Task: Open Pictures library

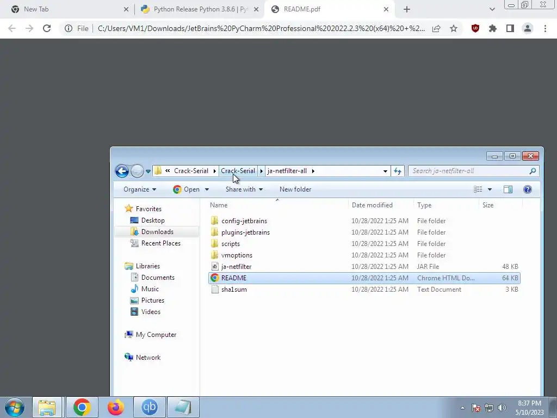Action: pyautogui.click(x=153, y=300)
